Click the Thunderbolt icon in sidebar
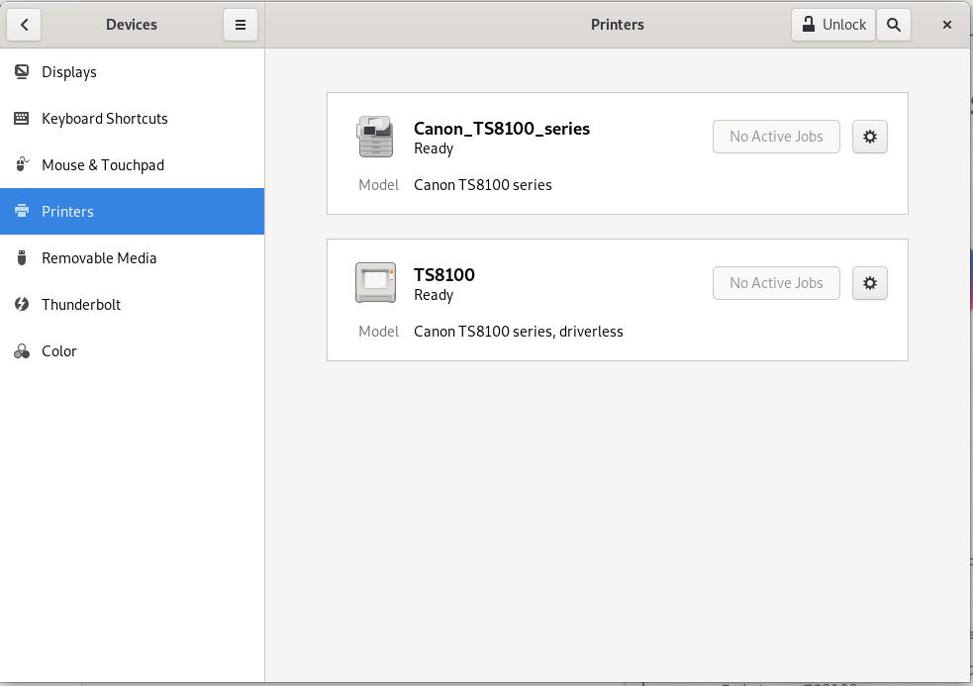The height and width of the screenshot is (686, 973). click(x=22, y=305)
